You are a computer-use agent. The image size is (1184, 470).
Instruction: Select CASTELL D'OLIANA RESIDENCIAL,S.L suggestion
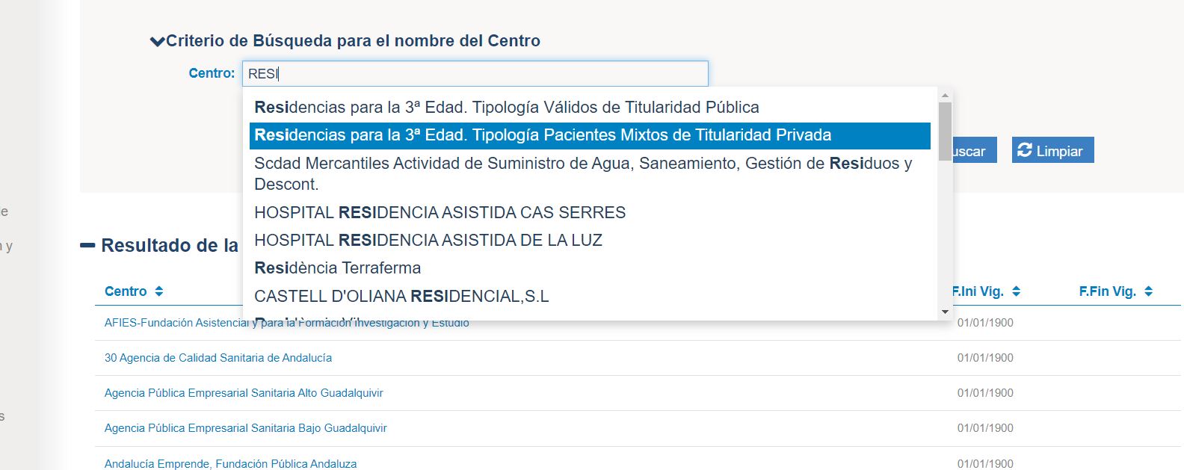pyautogui.click(x=590, y=296)
